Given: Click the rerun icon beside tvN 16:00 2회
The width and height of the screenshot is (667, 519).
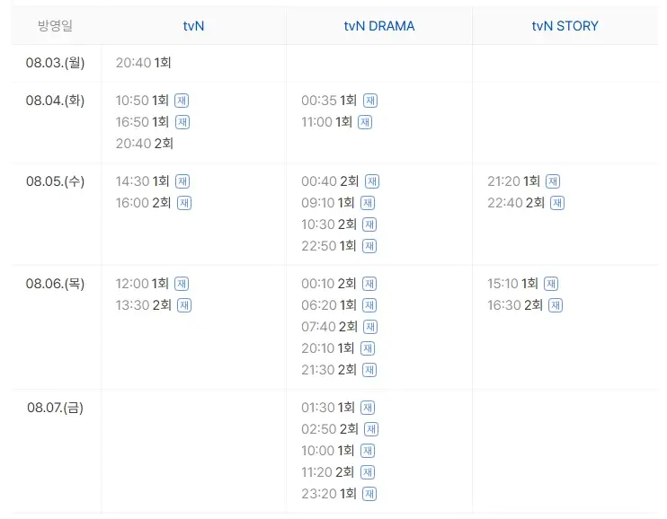Looking at the screenshot, I should coord(184,203).
